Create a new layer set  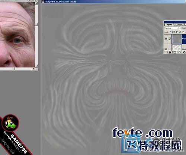coord(180,52)
